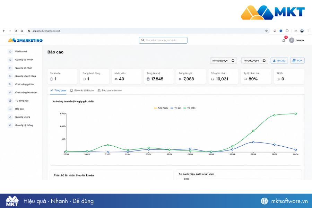Viewport: 312px width, 208px height.
Task: Open Dashboard in sidebar
Action: (21, 52)
